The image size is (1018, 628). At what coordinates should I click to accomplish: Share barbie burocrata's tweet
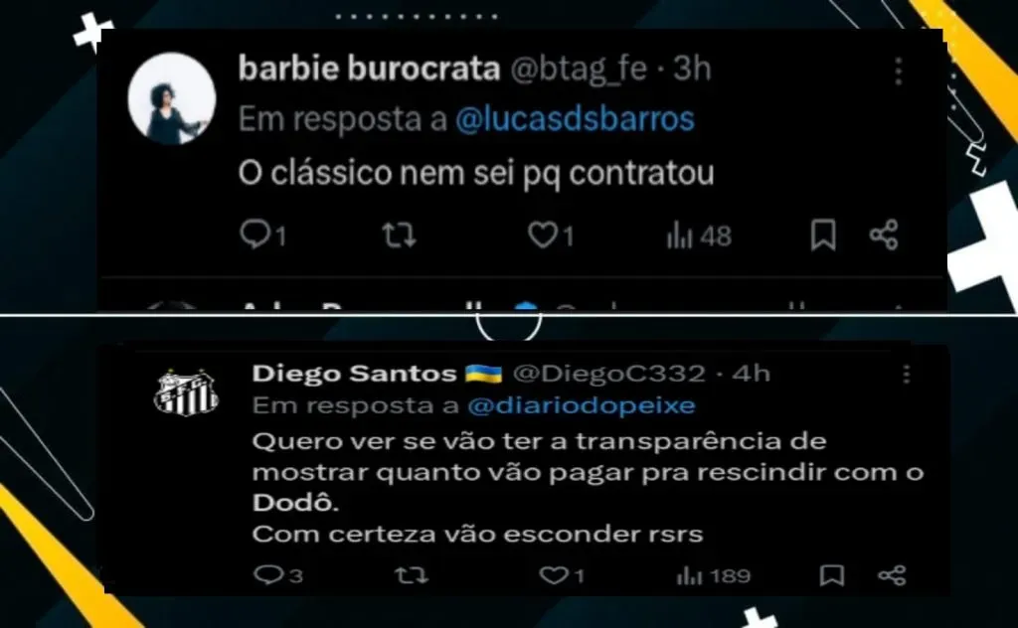click(884, 235)
